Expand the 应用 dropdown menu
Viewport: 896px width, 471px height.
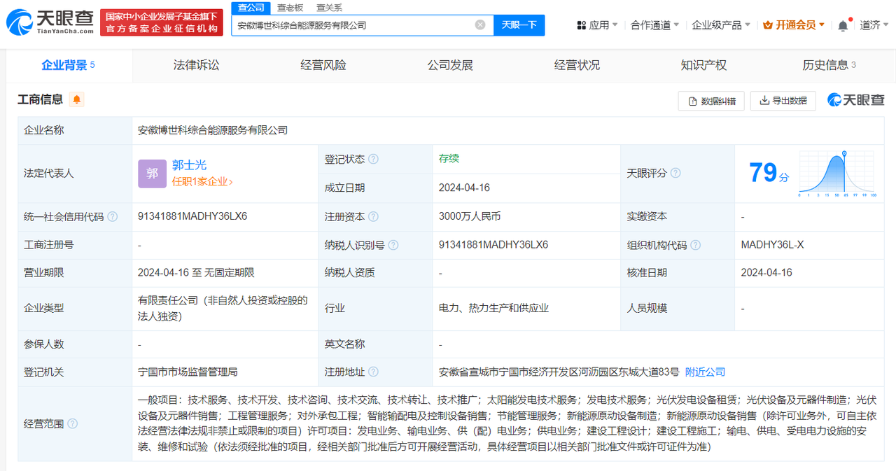point(597,25)
